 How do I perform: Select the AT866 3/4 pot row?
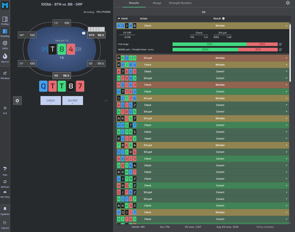[x=203, y=112]
